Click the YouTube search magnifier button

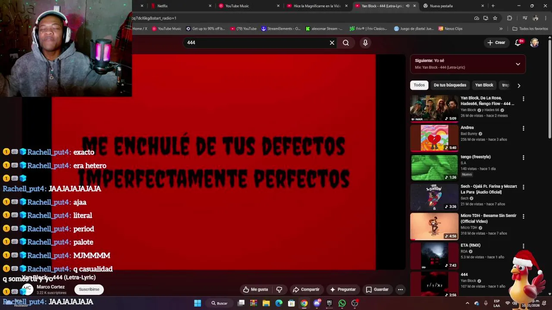346,43
